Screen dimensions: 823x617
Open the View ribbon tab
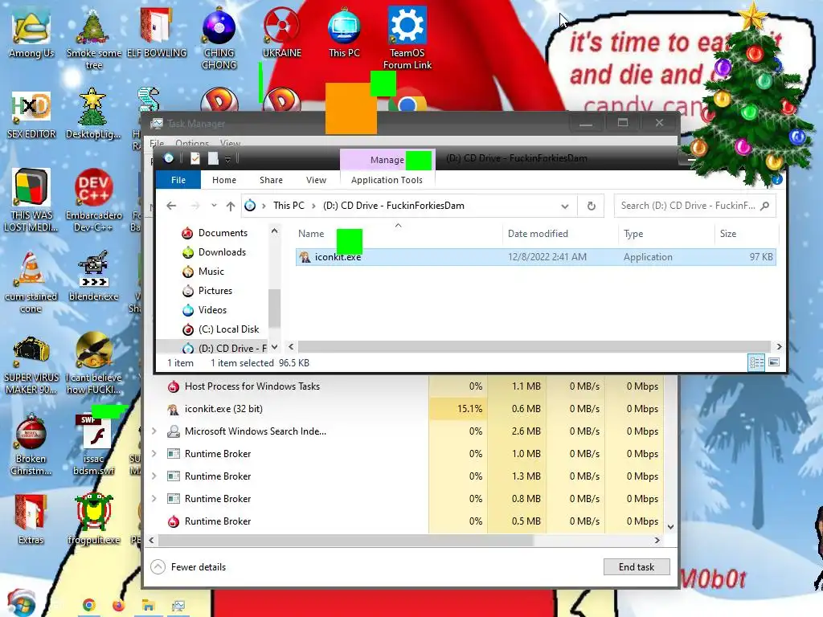tap(316, 180)
